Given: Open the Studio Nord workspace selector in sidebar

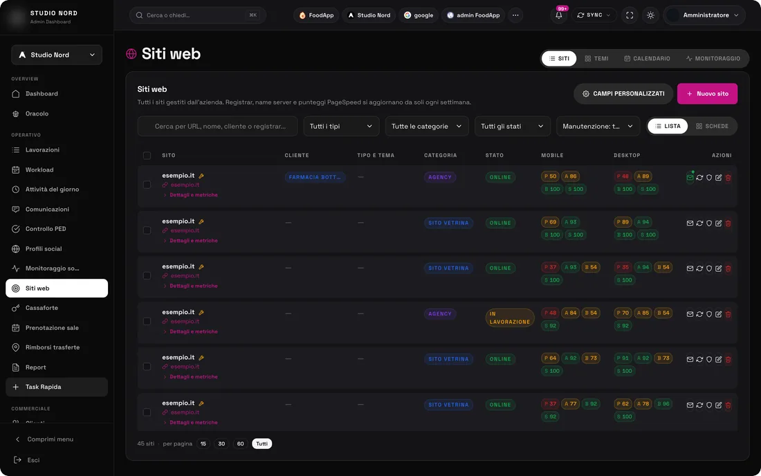Looking at the screenshot, I should (57, 55).
